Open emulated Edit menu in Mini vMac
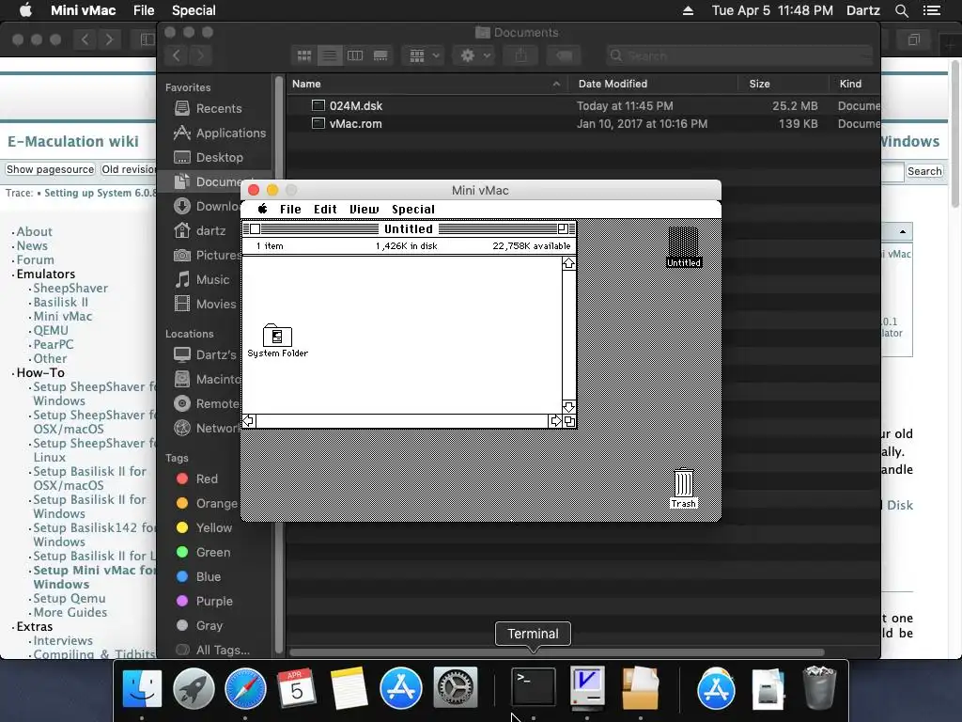Screen dimensions: 962x722 (x=325, y=210)
